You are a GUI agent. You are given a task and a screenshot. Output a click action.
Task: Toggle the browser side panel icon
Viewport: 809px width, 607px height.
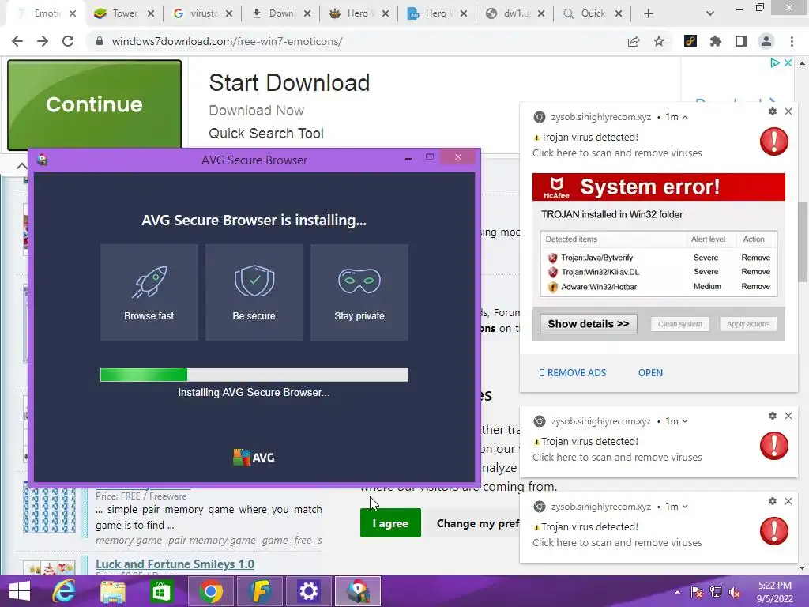741,41
